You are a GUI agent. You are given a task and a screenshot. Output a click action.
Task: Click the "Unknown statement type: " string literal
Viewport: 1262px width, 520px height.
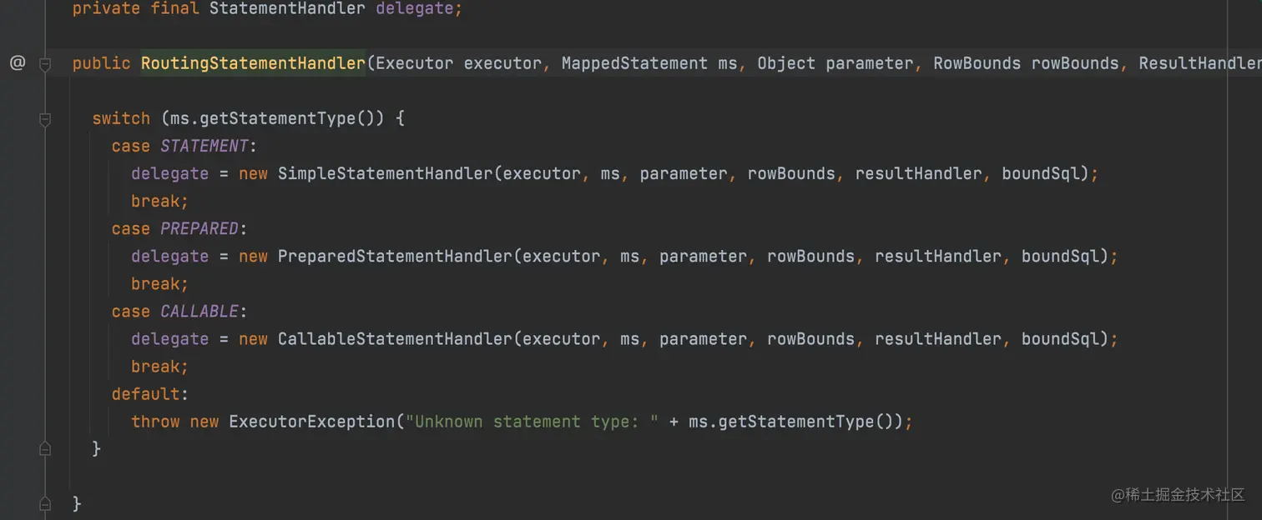point(533,421)
